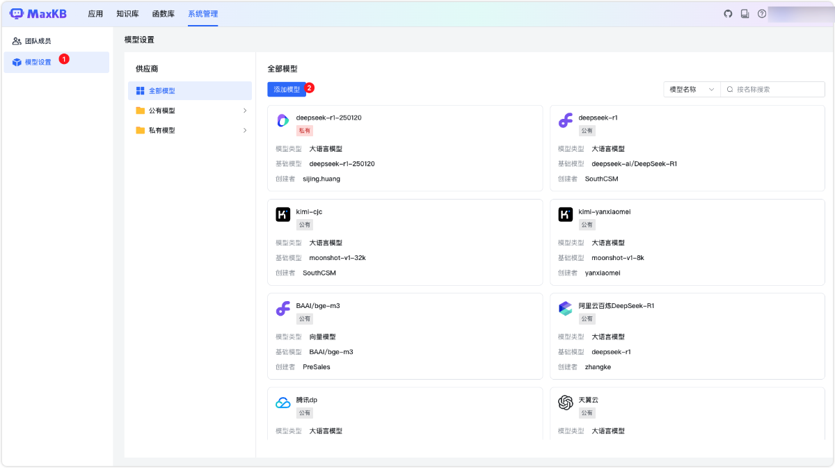The width and height of the screenshot is (835, 468).
Task: Click the 添加模型 button
Action: (287, 89)
